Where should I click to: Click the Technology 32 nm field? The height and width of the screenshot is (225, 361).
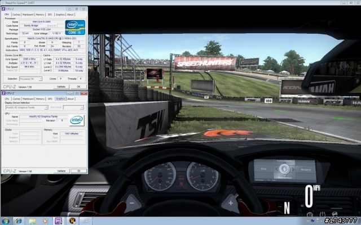coord(25,33)
